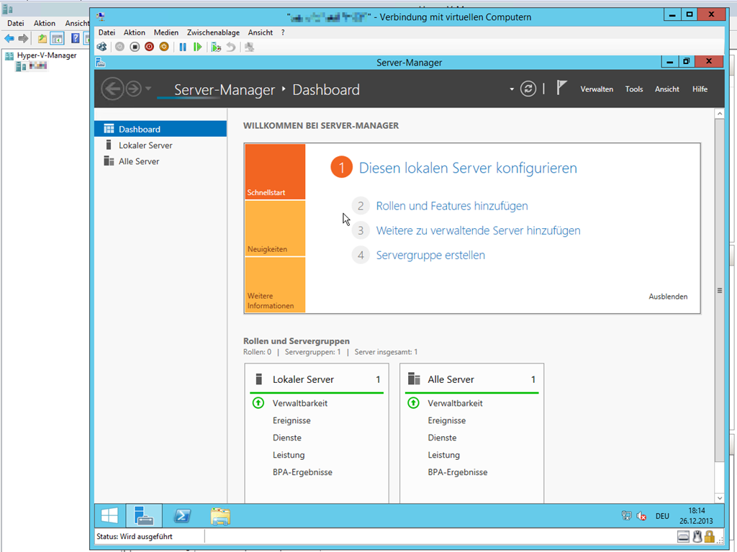Click the Ctrl+Alt+Del icon in VM toolbar
Image resolution: width=737 pixels, height=552 pixels.
point(102,47)
